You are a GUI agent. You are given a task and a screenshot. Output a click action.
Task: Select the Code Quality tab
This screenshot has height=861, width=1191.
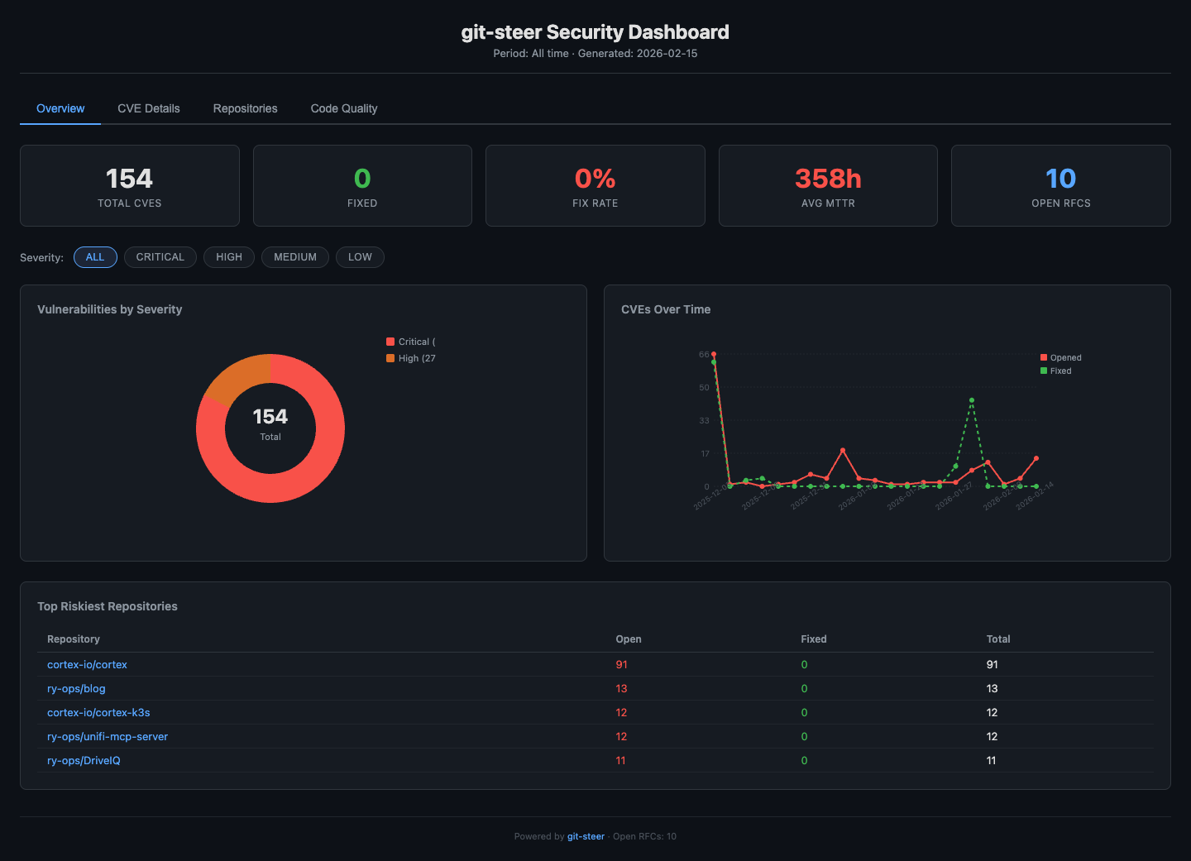point(343,108)
